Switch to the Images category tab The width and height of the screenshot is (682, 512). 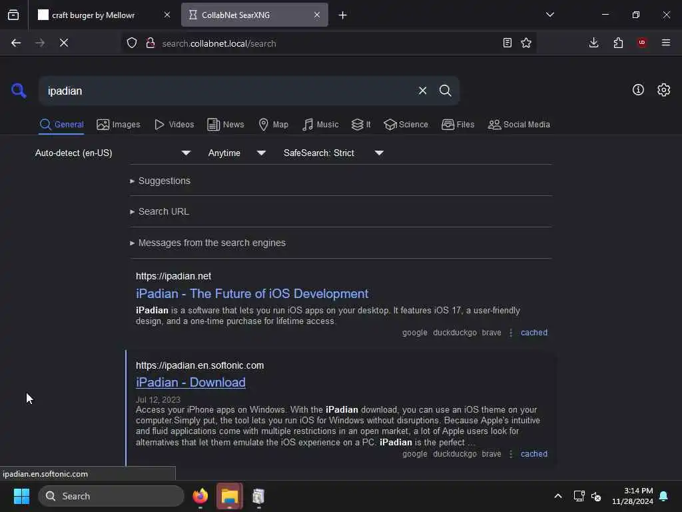119,125
